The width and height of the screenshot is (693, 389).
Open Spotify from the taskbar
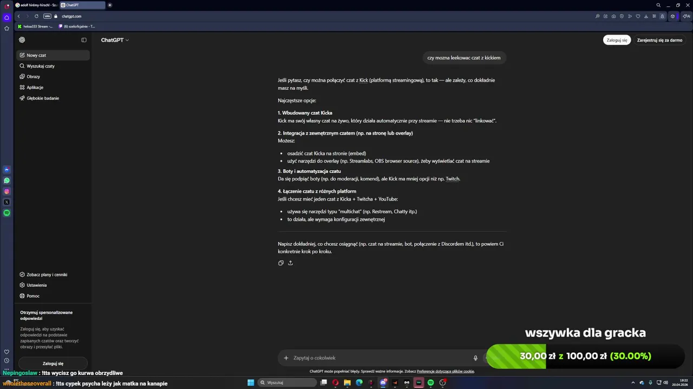pyautogui.click(x=430, y=383)
